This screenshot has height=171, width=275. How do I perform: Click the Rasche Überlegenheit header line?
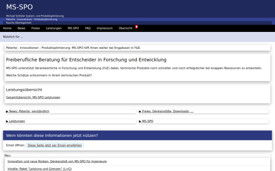(x=19, y=23)
